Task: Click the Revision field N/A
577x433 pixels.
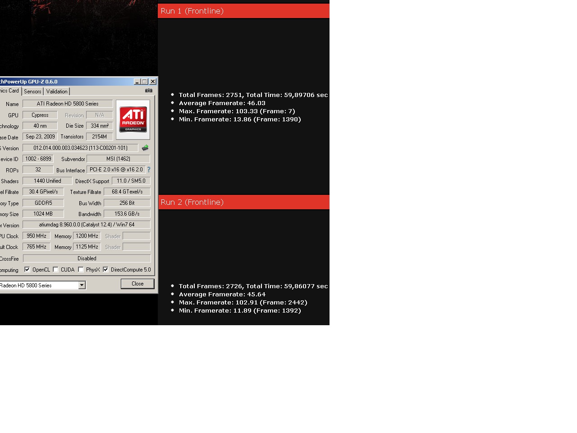Action: [x=100, y=115]
